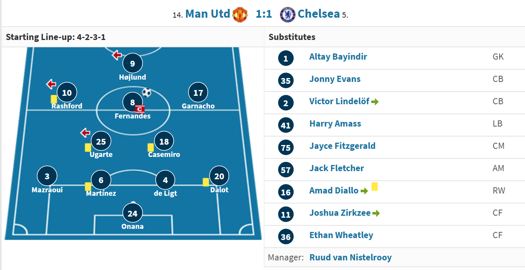Click Casemiro's yellow card icon
This screenshot has width=525, height=270.
point(151,147)
